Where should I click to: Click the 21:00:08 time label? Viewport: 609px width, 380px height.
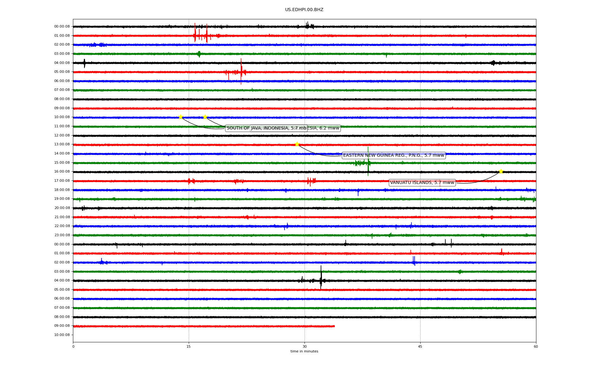[x=62, y=217]
